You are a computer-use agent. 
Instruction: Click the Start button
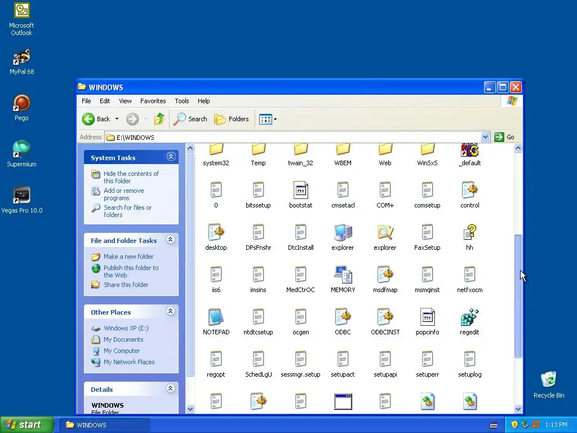tap(26, 425)
